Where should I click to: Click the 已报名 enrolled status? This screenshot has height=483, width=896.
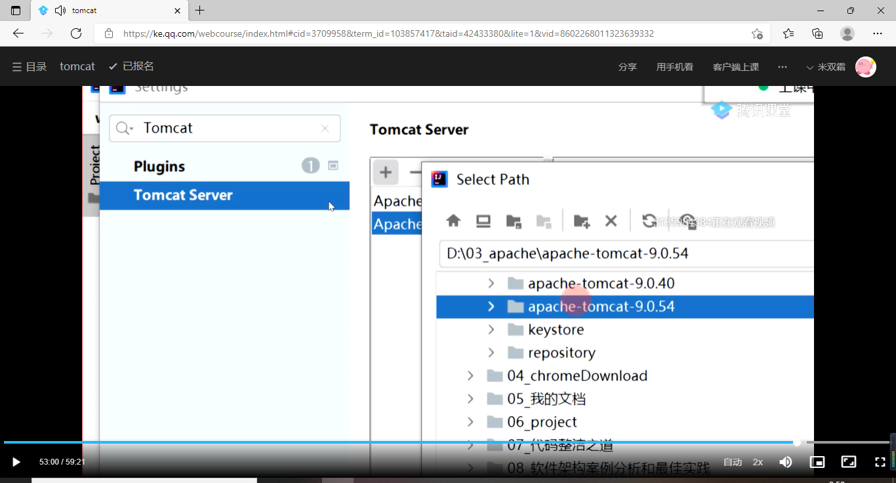coord(131,66)
